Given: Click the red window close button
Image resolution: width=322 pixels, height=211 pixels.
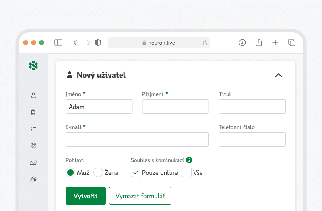Looking at the screenshot, I should click(x=25, y=43).
